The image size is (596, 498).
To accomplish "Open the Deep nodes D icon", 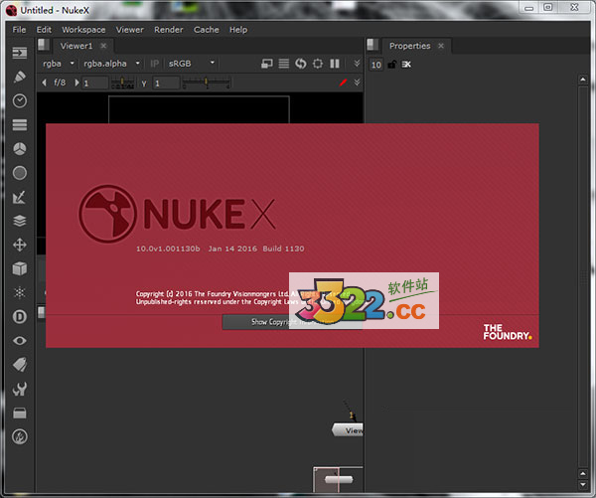I will pos(20,316).
